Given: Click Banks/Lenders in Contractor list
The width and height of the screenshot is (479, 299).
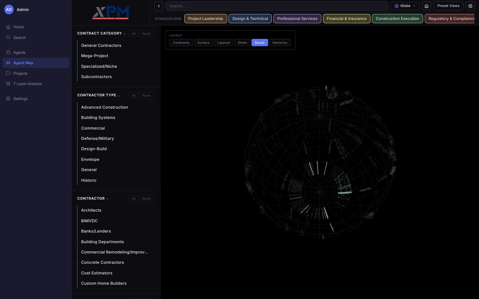Looking at the screenshot, I should 115,231.
